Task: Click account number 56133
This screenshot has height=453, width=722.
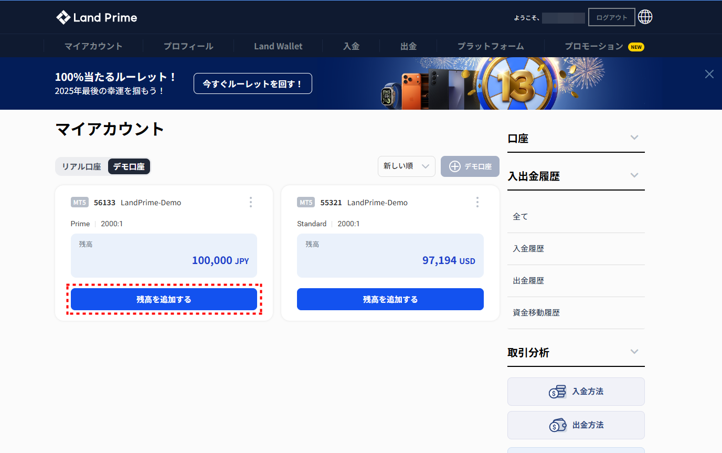Action: click(104, 203)
